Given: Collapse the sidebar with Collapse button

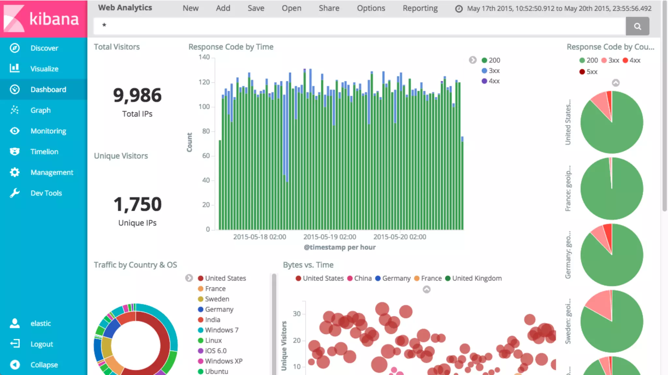Looking at the screenshot, I should point(44,365).
